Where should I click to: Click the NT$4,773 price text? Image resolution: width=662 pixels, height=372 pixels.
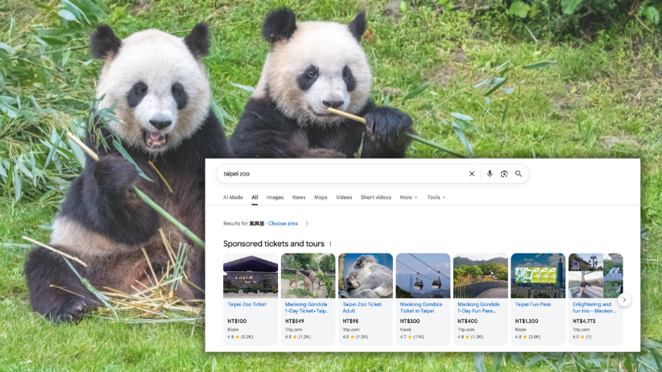point(584,321)
